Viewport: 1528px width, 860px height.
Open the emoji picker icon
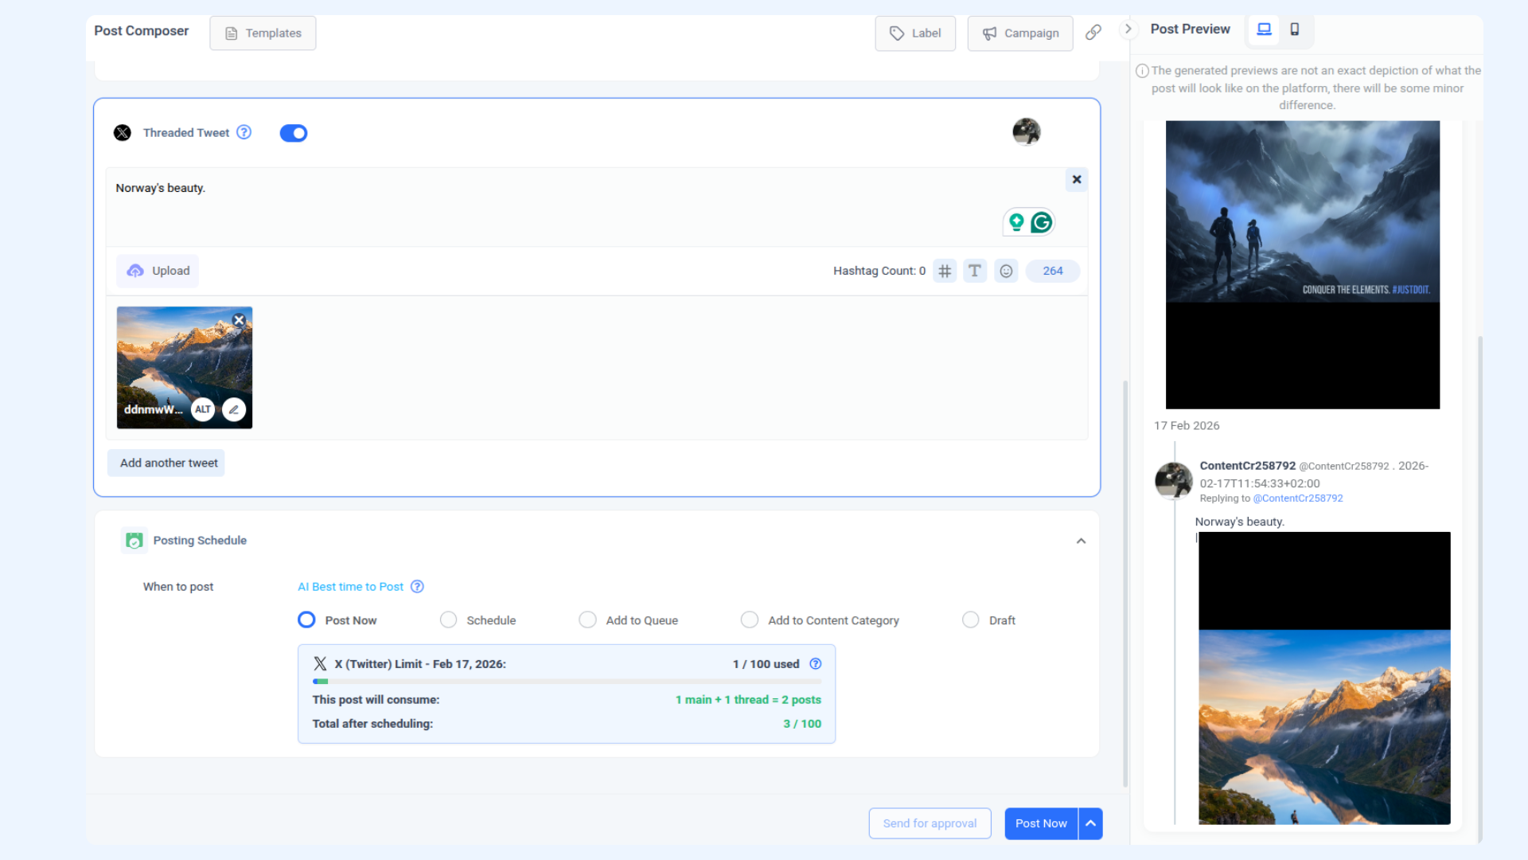1006,271
